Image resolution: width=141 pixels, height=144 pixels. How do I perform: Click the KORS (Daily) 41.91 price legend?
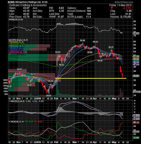click(x=18, y=40)
